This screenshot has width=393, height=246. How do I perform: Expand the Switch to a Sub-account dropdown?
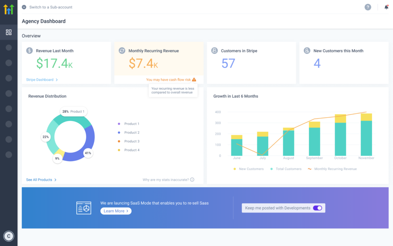24,7
